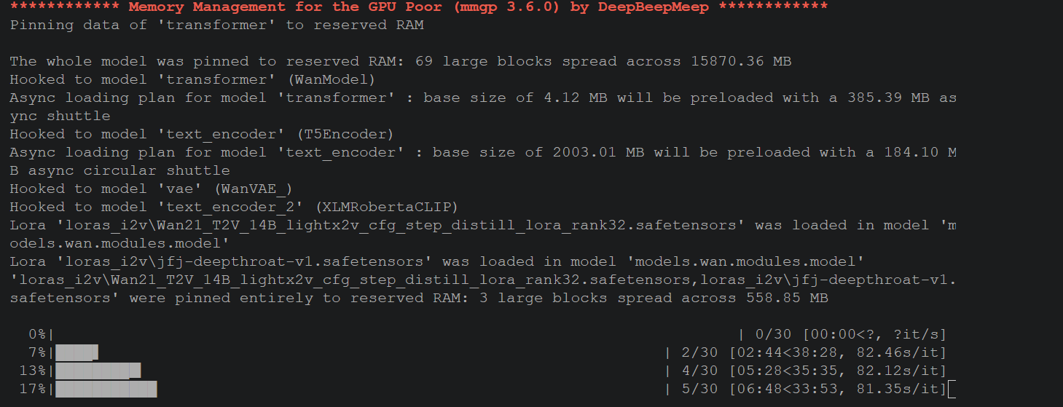The width and height of the screenshot is (1063, 407).
Task: Click the 558.85 MB value
Action: click(x=787, y=299)
